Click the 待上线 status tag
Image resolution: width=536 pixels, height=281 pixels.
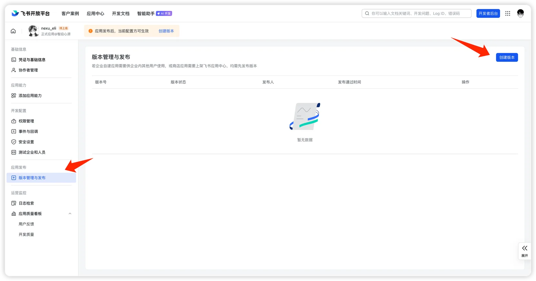pyautogui.click(x=63, y=28)
